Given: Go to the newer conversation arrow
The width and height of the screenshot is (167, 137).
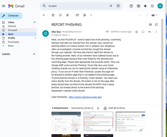Looking at the screenshot, I should 140,15.
